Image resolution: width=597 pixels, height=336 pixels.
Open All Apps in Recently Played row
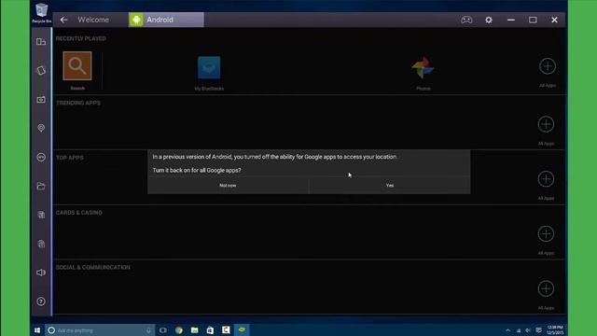point(548,66)
